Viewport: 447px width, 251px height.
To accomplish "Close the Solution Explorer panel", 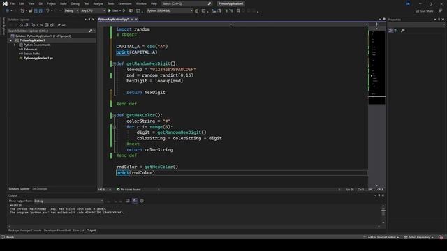I will 93,20.
